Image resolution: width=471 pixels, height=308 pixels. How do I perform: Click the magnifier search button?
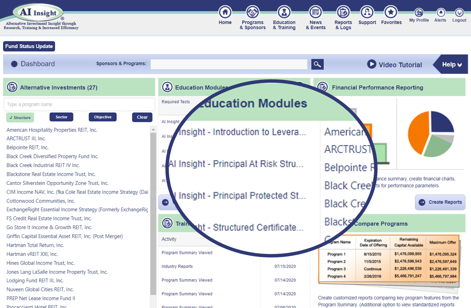tap(318, 64)
